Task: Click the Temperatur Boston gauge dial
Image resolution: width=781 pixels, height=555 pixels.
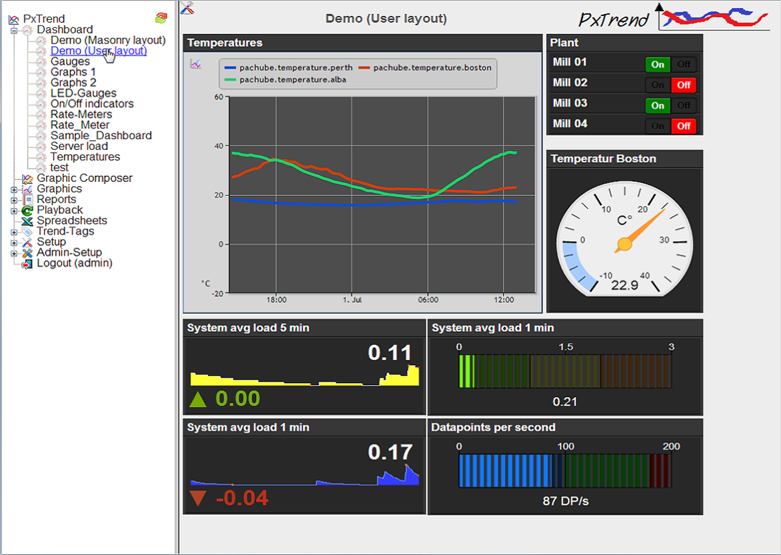Action: (624, 242)
